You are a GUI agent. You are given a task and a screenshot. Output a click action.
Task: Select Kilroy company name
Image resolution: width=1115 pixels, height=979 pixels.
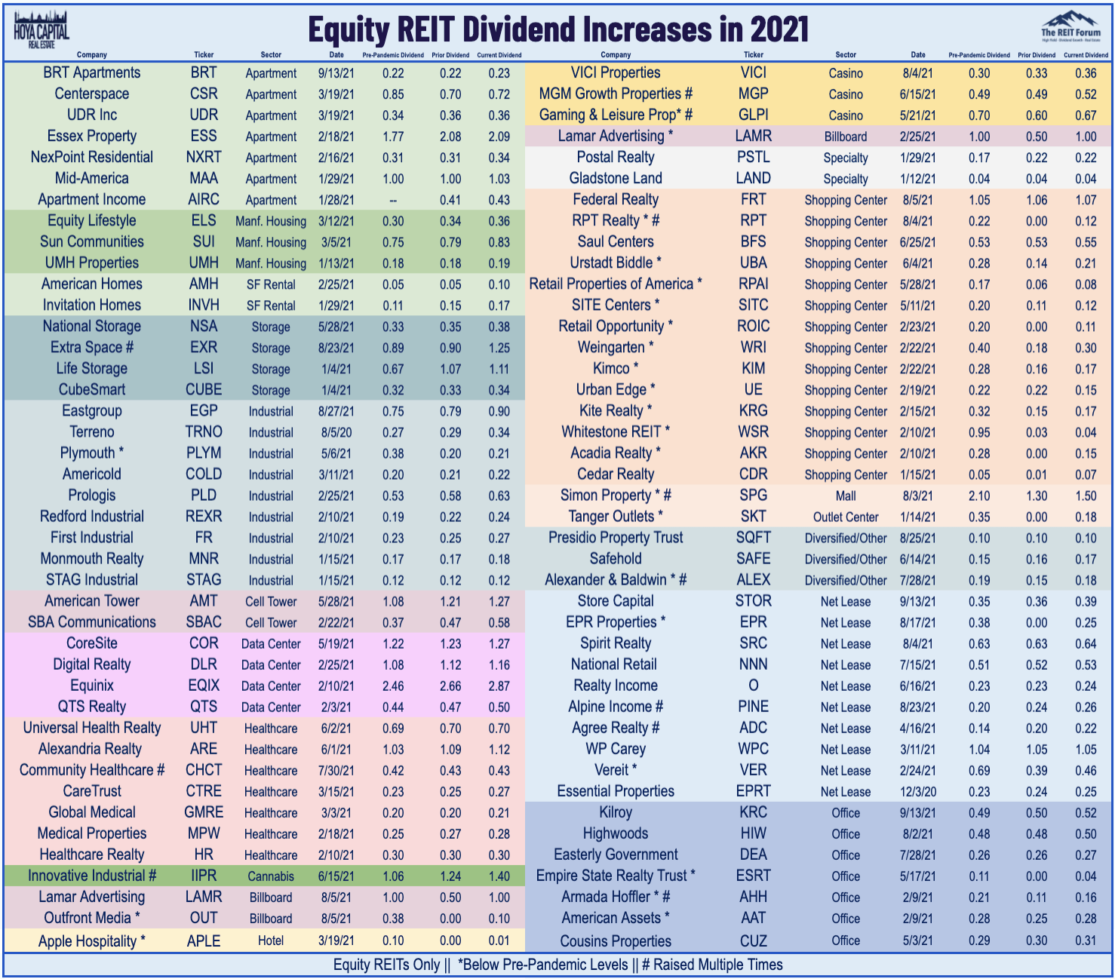(616, 812)
